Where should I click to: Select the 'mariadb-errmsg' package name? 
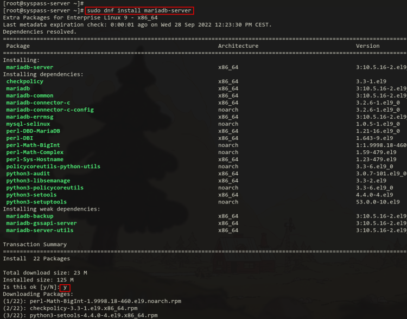click(30, 117)
